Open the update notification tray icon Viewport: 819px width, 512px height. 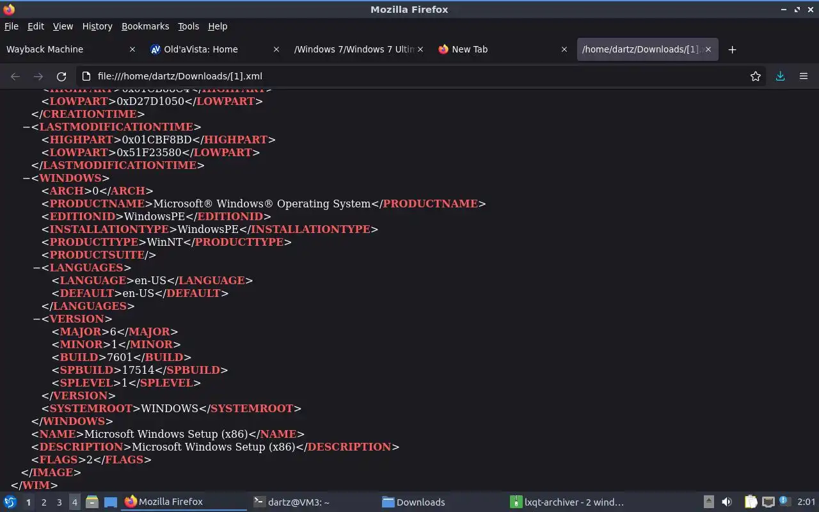[x=785, y=502]
